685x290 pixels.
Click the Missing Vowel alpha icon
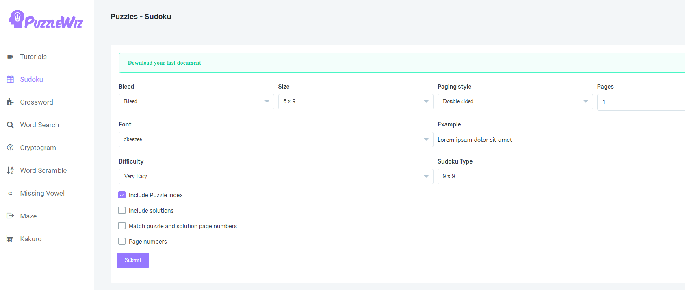pos(10,194)
